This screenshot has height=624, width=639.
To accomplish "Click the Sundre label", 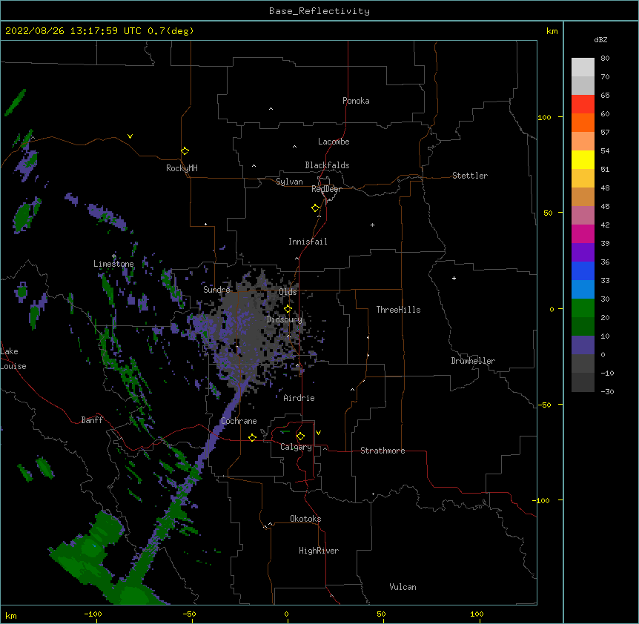I will 216,290.
